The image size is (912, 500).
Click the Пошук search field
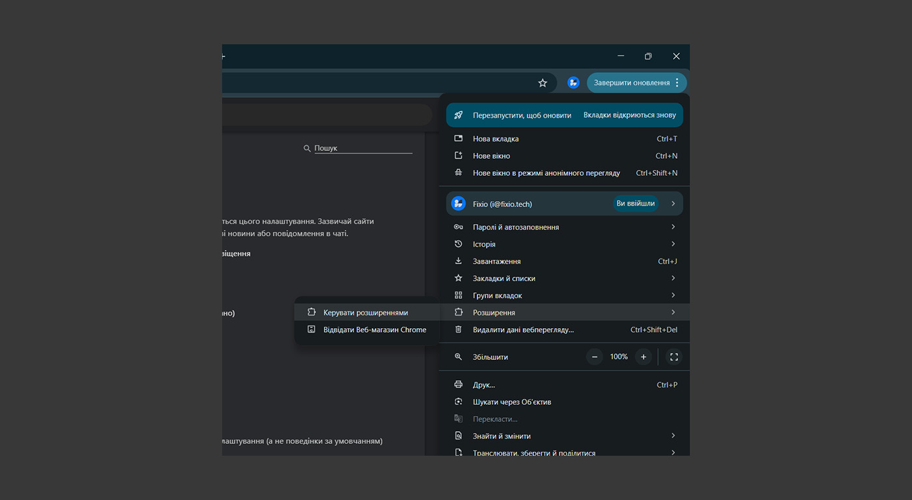pyautogui.click(x=363, y=148)
